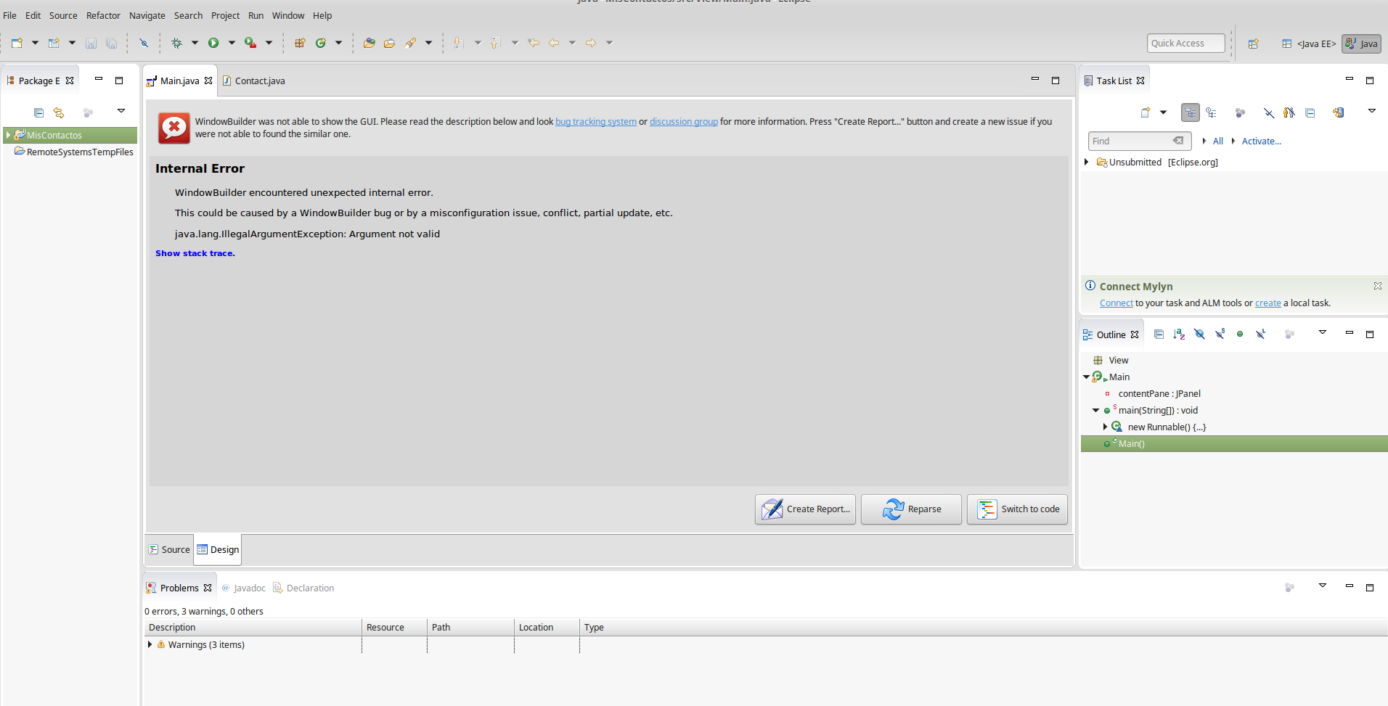The image size is (1388, 706).
Task: Click Show stack trace link
Action: point(195,253)
